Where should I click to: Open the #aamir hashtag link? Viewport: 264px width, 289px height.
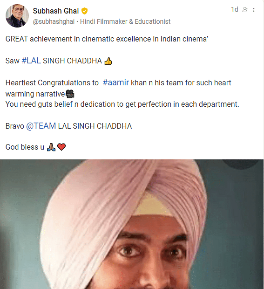(x=116, y=83)
